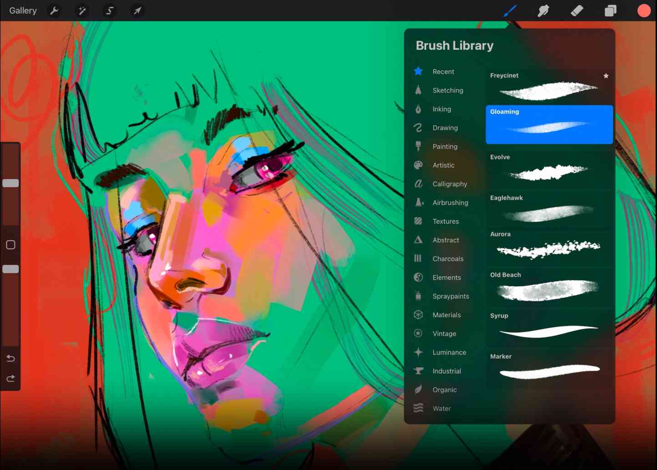Image resolution: width=657 pixels, height=470 pixels.
Task: Open the Layers panel
Action: tap(610, 10)
